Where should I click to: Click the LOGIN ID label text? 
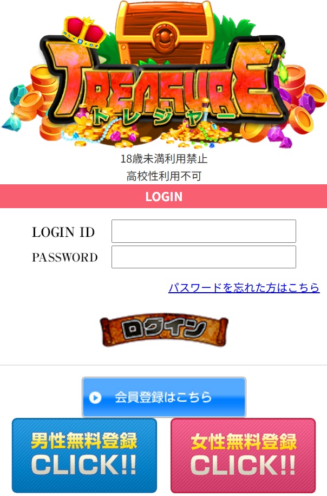point(63,232)
